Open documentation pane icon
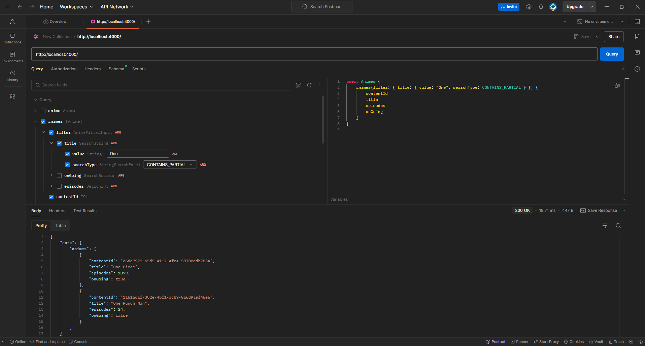The height and width of the screenshot is (346, 645). click(637, 37)
